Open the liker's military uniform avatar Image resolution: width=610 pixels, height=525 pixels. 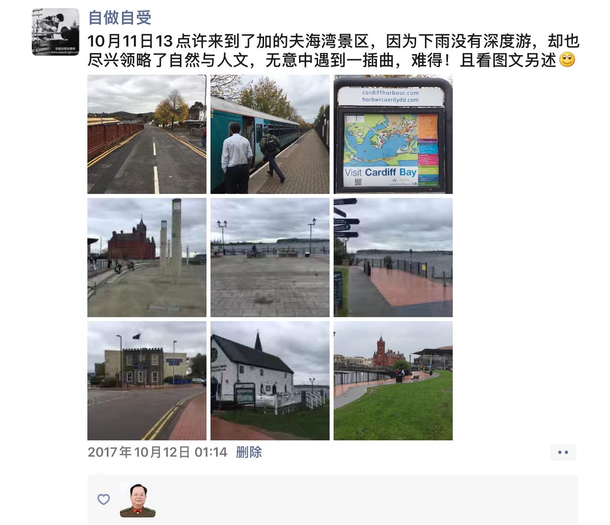137,500
